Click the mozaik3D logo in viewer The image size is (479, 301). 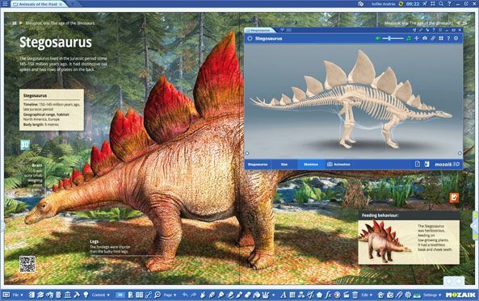[x=447, y=165]
